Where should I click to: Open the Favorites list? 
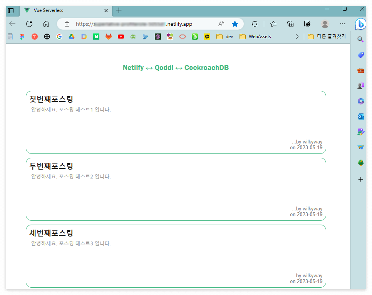click(273, 24)
